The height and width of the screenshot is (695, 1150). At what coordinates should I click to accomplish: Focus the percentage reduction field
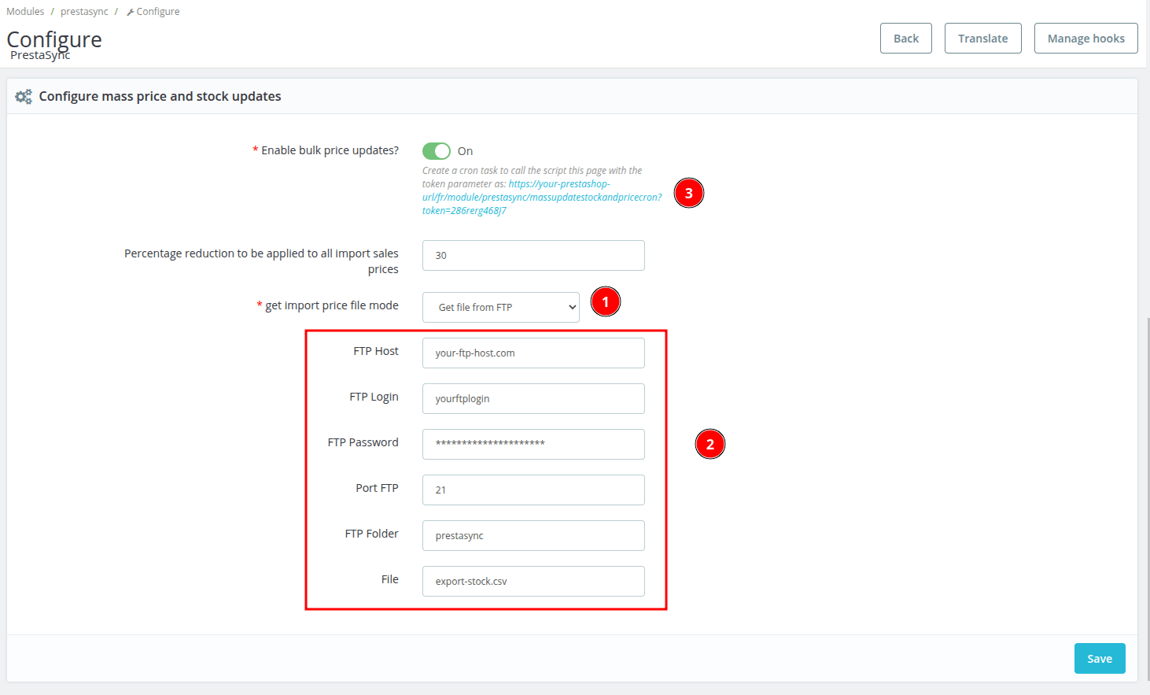click(533, 256)
